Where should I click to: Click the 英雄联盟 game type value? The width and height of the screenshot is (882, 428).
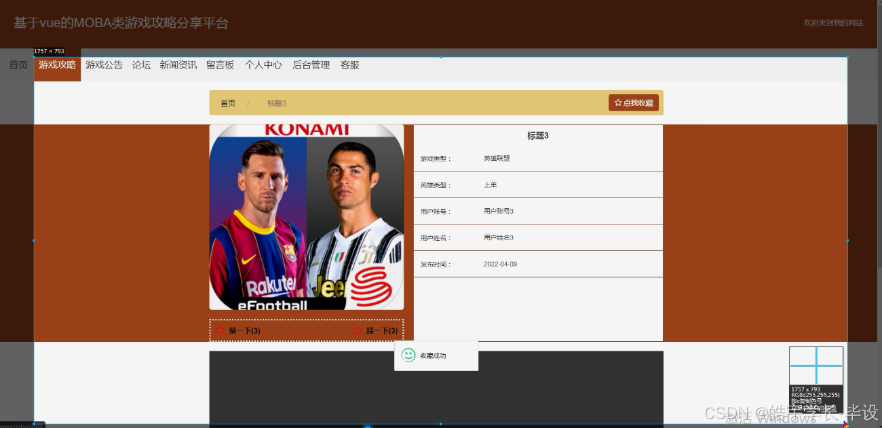tap(497, 158)
